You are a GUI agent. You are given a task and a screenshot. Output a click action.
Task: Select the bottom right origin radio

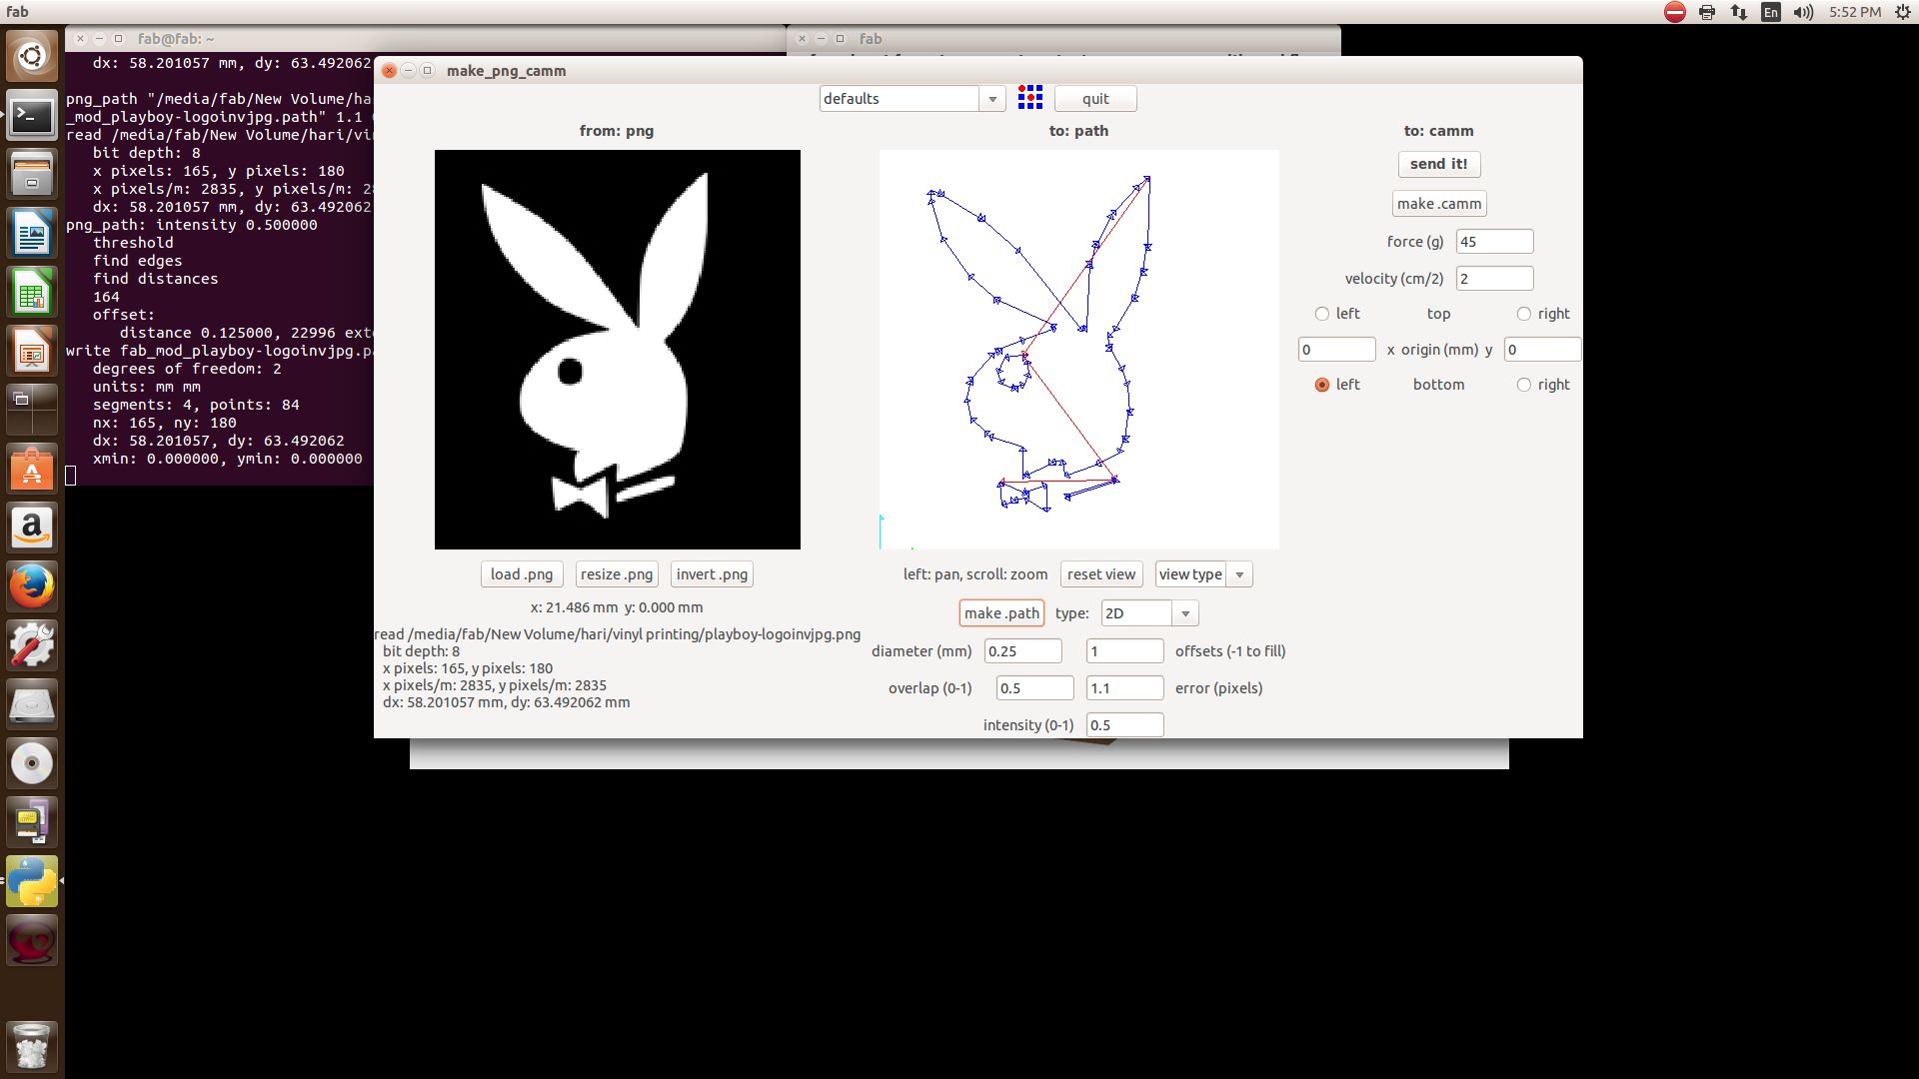(x=1524, y=385)
